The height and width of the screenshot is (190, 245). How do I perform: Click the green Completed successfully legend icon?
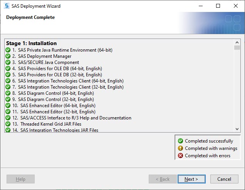180,141
